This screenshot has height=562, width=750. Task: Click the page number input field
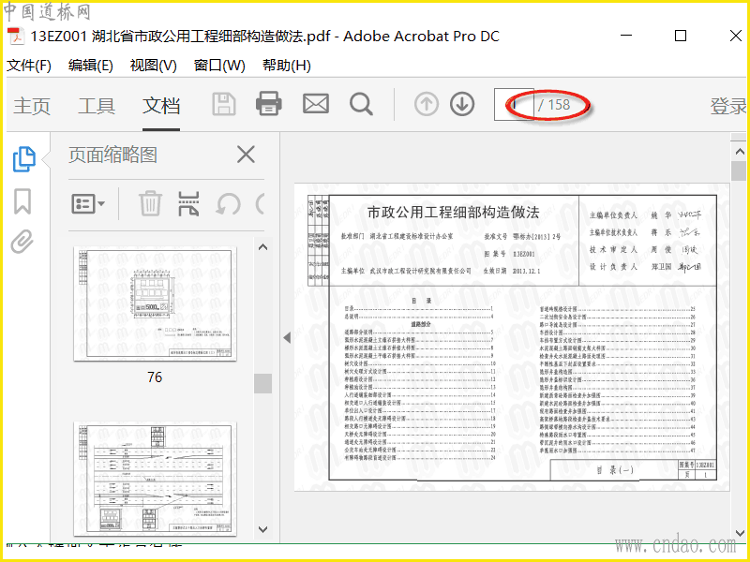[x=514, y=104]
